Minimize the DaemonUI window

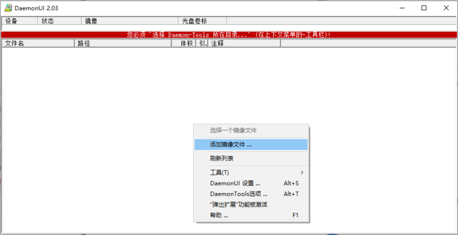coord(402,8)
